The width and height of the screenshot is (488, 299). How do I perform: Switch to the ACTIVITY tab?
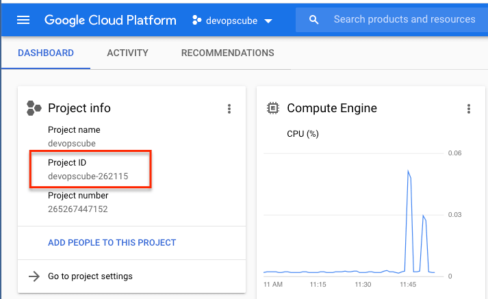(127, 53)
